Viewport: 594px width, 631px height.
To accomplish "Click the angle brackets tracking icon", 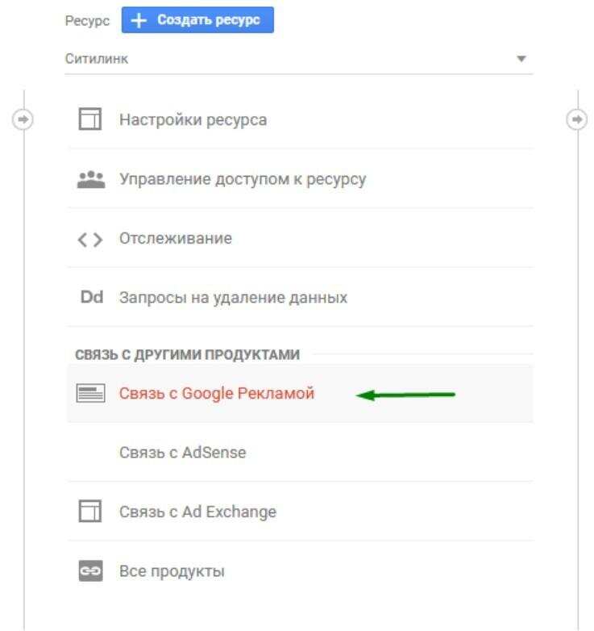I will 91,239.
